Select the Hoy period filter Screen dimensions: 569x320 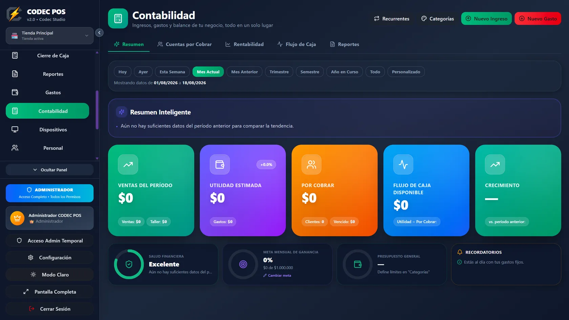(123, 72)
